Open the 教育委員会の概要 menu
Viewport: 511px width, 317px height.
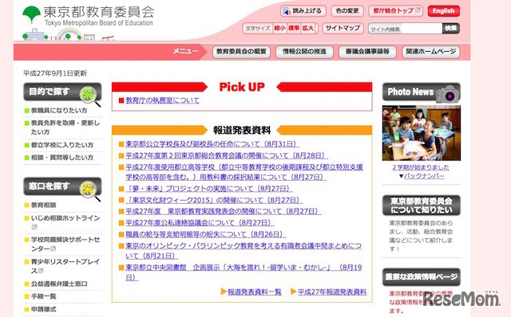click(241, 52)
